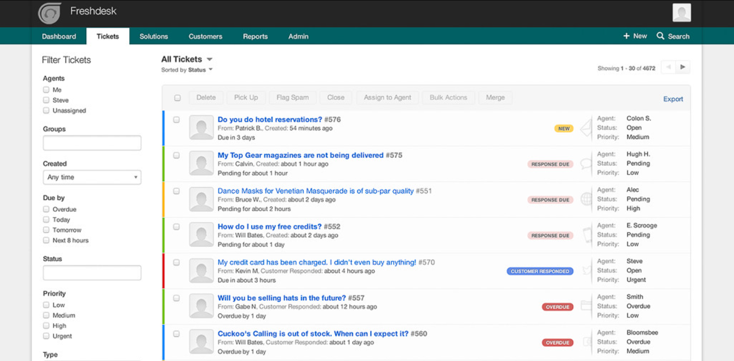Enable the Unassigned agents filter
The width and height of the screenshot is (734, 361).
click(x=46, y=110)
